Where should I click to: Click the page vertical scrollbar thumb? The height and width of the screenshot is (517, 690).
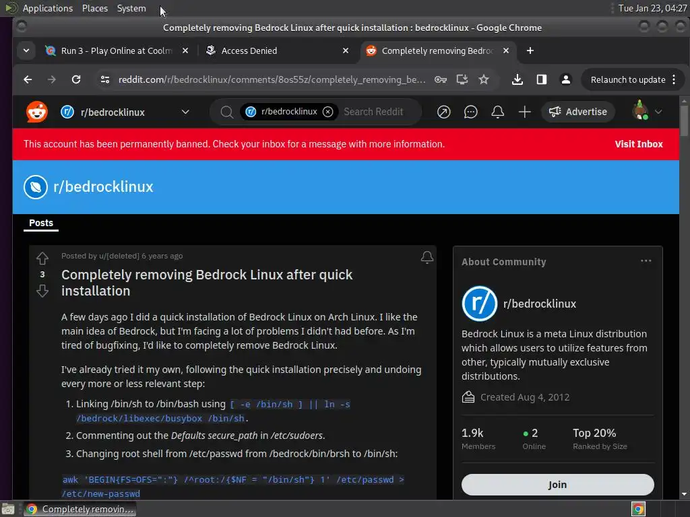point(684,120)
